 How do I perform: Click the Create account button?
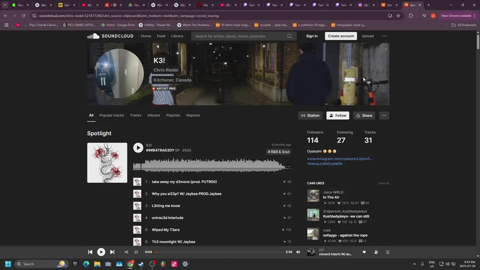(341, 36)
